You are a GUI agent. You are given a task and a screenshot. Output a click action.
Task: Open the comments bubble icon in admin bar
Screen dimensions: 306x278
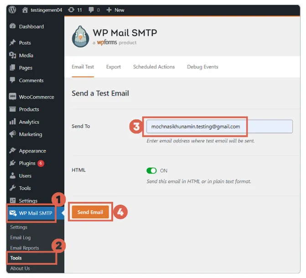pyautogui.click(x=91, y=10)
